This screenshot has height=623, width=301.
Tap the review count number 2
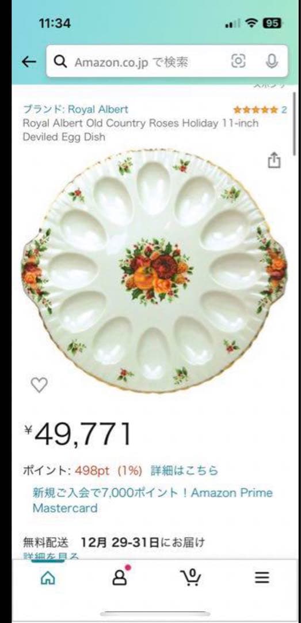point(284,110)
